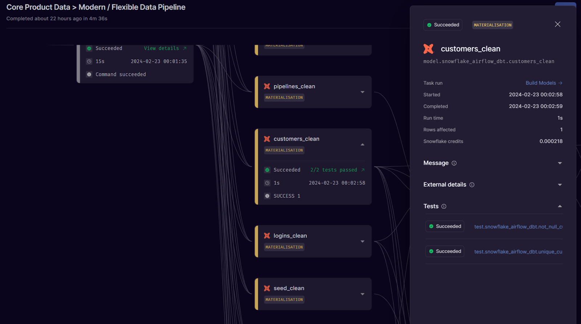This screenshot has width=581, height=324.
Task: Expand the seed_clean node dropdown
Action: 362,294
